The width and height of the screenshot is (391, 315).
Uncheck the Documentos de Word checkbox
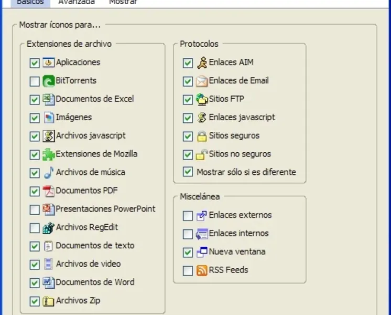click(35, 283)
